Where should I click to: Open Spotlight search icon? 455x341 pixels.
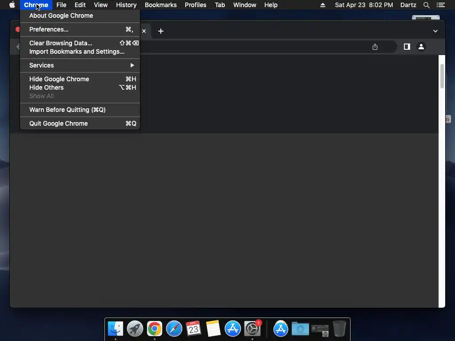pyautogui.click(x=426, y=5)
